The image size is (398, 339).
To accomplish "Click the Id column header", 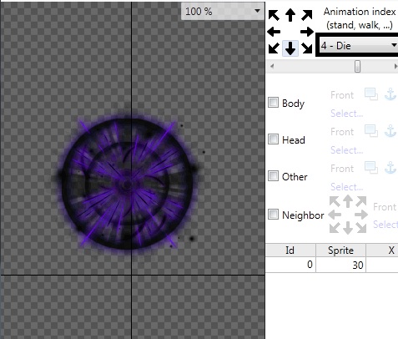I will coord(290,250).
